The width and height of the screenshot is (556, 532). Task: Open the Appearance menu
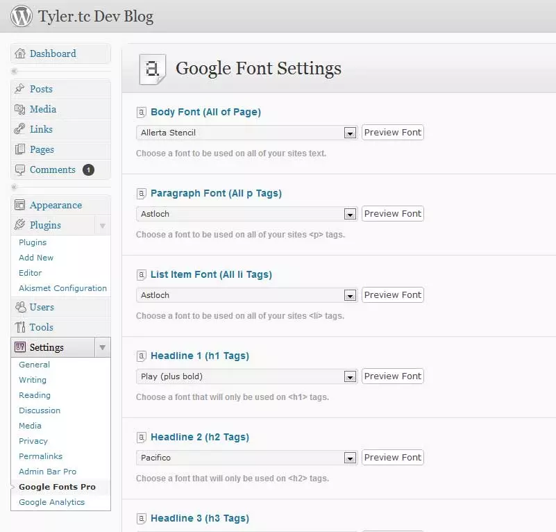[x=56, y=205]
